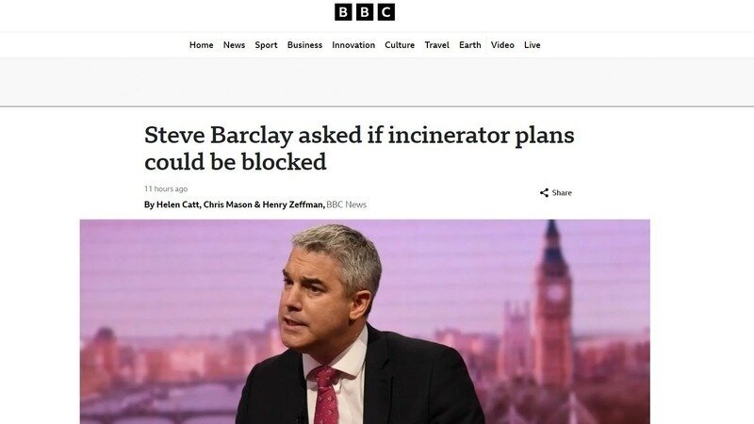
Task: Open the Helen Catt author byline
Action: [177, 204]
